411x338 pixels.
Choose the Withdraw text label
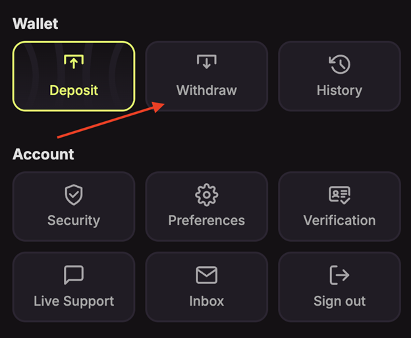click(207, 90)
